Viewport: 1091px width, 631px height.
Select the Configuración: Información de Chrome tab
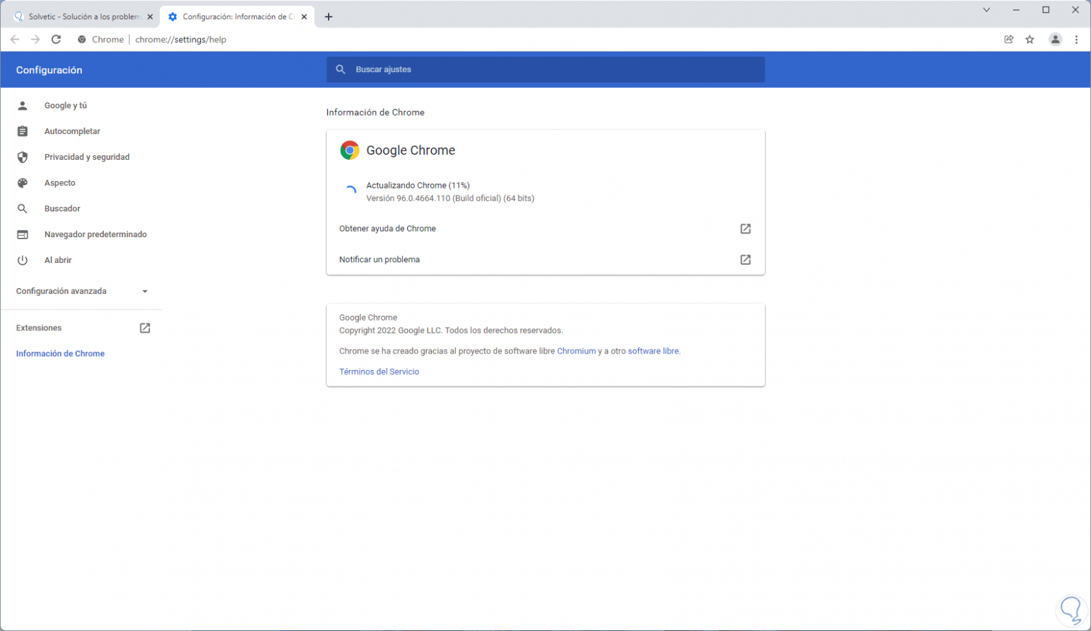click(237, 17)
